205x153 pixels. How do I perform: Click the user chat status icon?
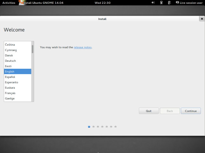[x=177, y=3]
